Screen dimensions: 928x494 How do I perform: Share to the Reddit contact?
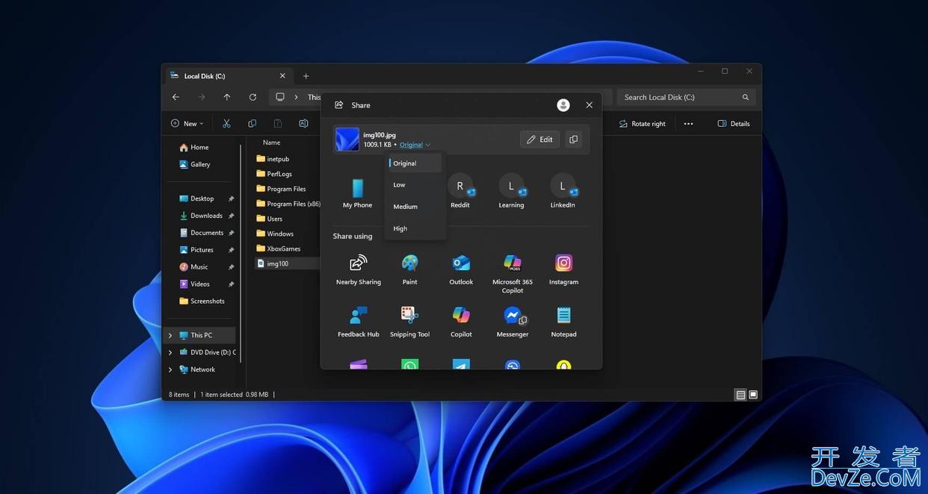(x=460, y=192)
